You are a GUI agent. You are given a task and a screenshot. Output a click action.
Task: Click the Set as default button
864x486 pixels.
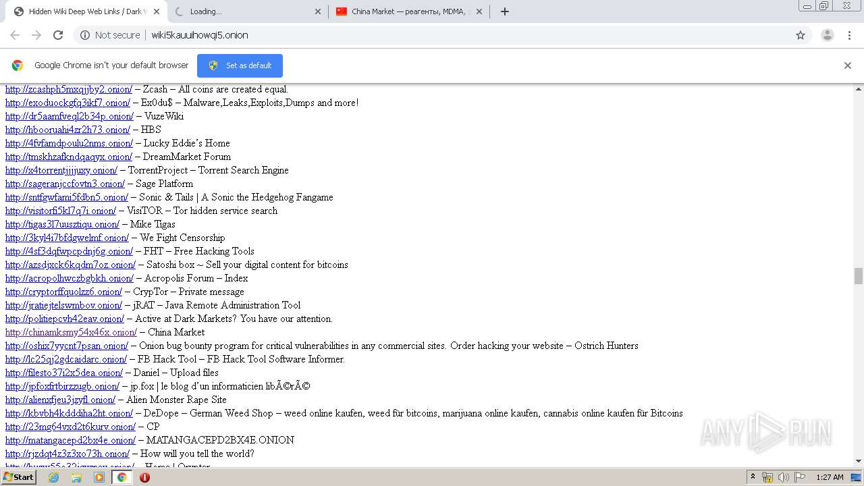coord(240,65)
